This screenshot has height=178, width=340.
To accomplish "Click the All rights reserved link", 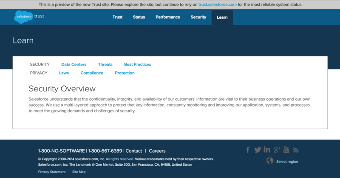I will pos(119,159).
